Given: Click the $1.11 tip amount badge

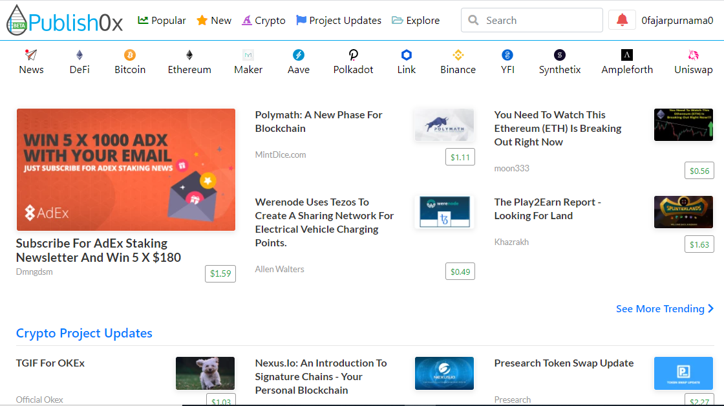Looking at the screenshot, I should point(460,157).
